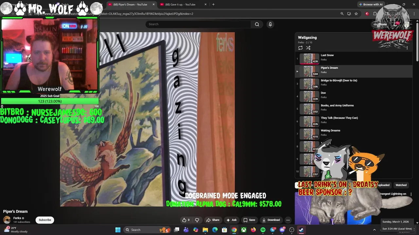This screenshot has width=419, height=235.
Task: Click the Share button under the video
Action: [x=213, y=220]
